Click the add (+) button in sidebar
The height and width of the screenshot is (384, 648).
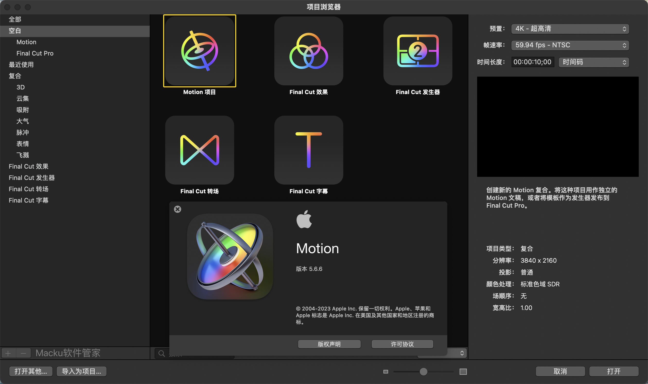click(8, 353)
